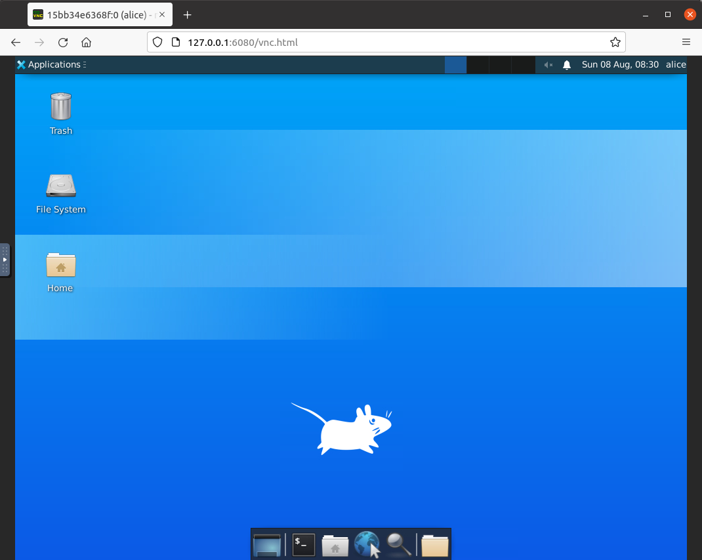Open the alice user menu
The height and width of the screenshot is (560, 702).
point(675,64)
